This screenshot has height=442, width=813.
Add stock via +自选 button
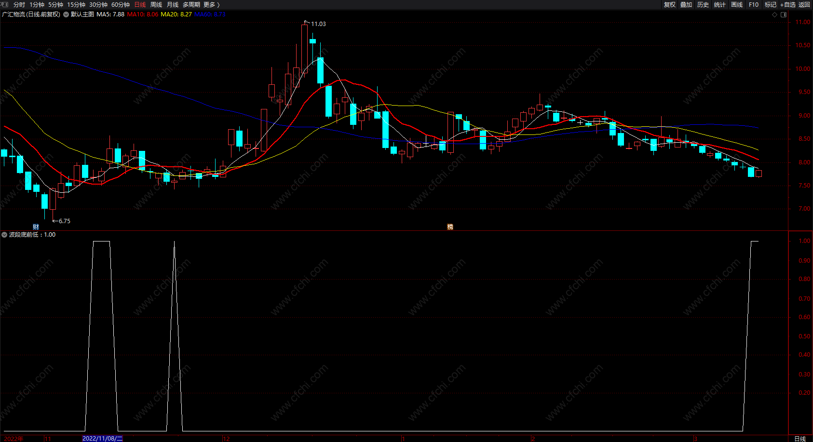click(788, 5)
